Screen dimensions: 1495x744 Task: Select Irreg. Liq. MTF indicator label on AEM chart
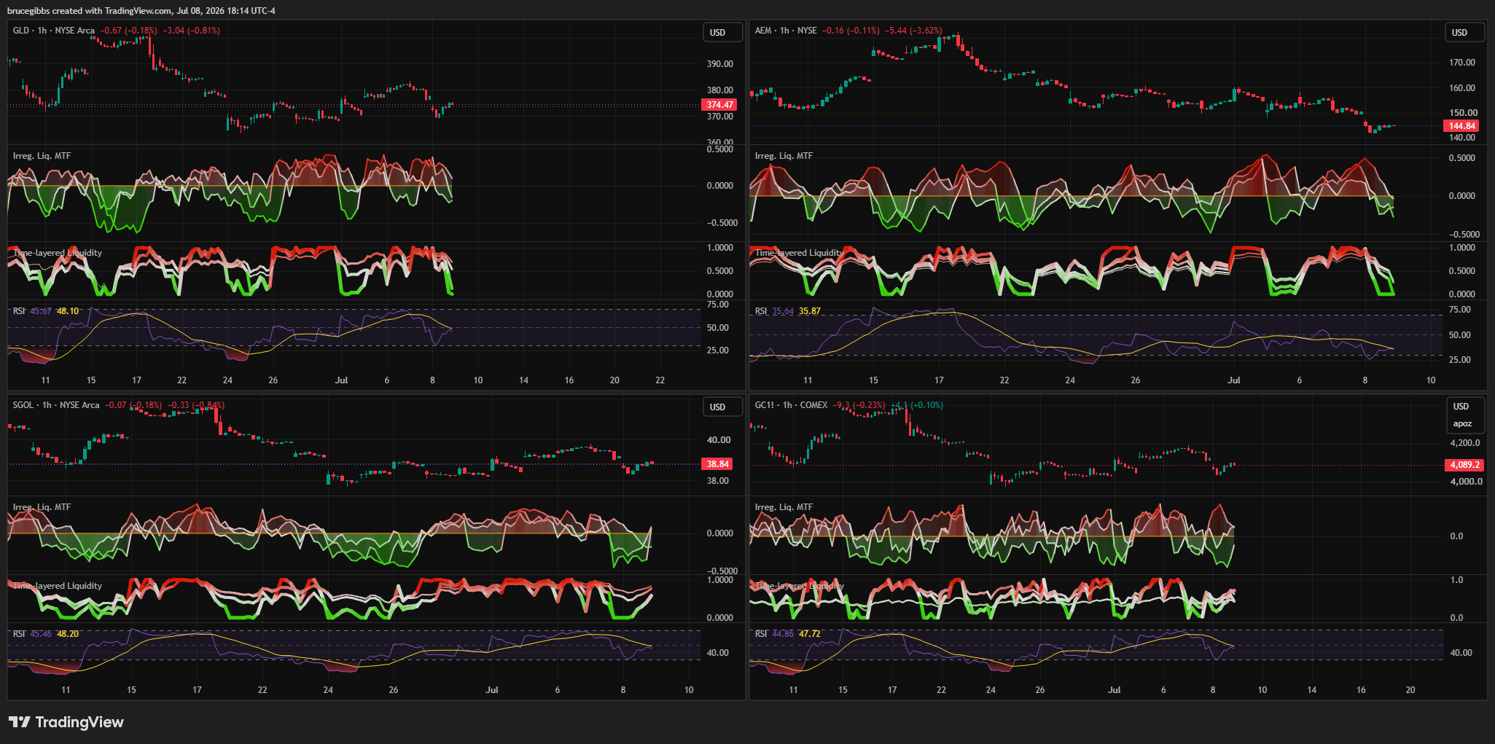point(784,156)
